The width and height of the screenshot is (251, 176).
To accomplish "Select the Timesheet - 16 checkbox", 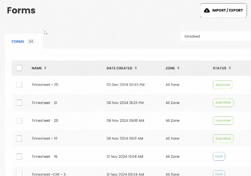I will [x=19, y=156].
